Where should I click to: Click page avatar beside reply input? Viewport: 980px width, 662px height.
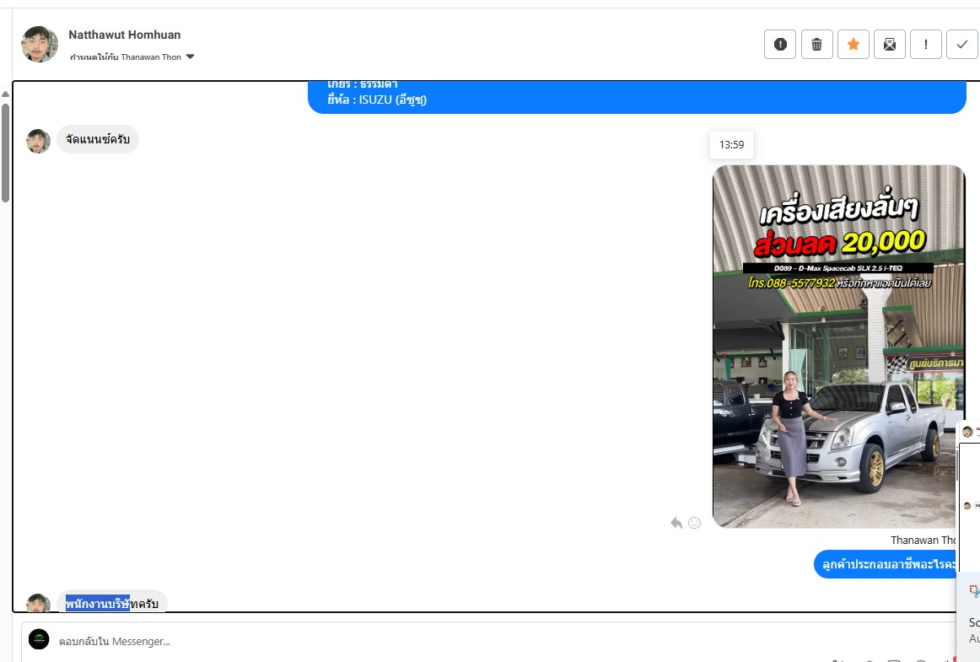click(39, 639)
